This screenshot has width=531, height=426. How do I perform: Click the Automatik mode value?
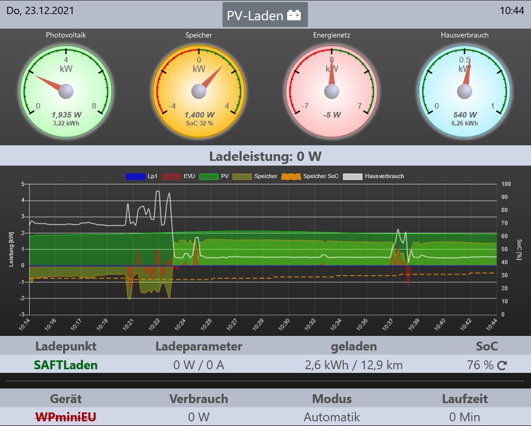331,417
